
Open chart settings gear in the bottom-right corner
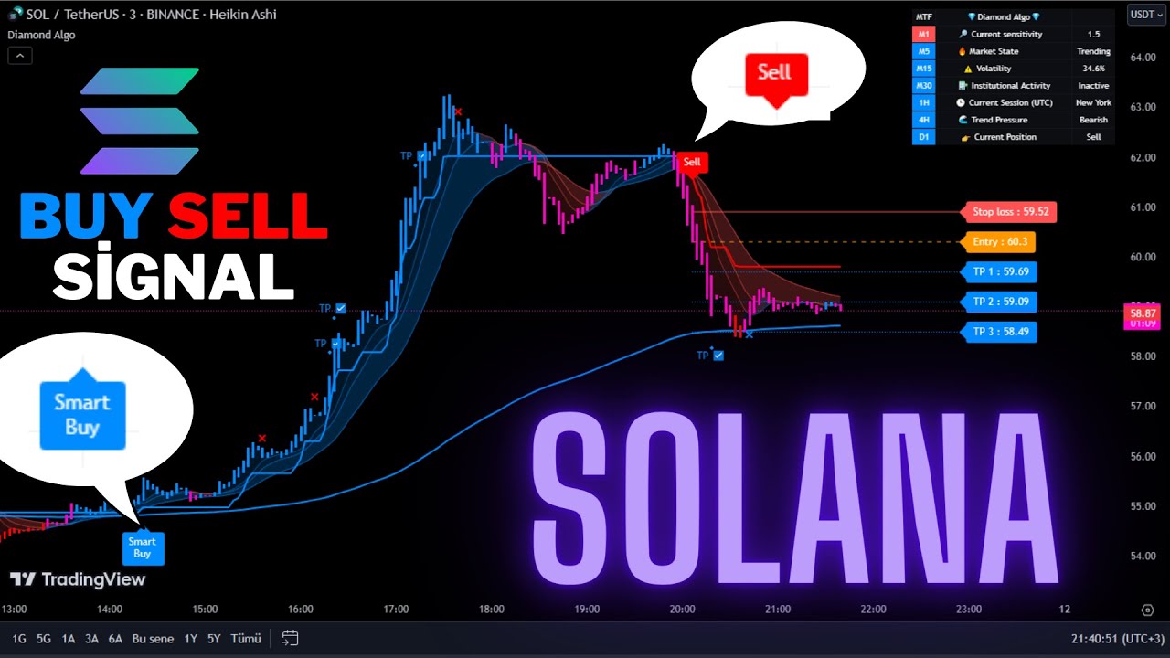coord(1148,610)
